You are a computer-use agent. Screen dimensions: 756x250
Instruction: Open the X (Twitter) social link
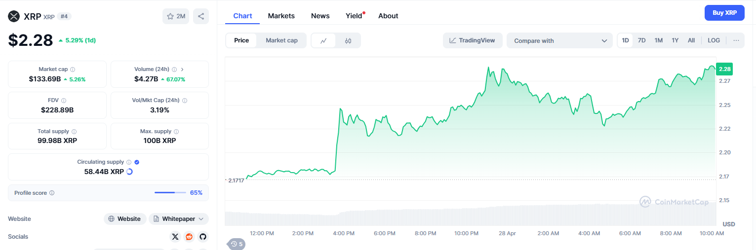[x=175, y=237]
